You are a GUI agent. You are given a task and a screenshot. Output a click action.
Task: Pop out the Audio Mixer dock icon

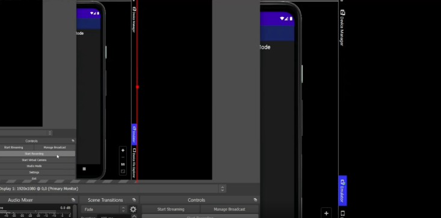click(73, 200)
